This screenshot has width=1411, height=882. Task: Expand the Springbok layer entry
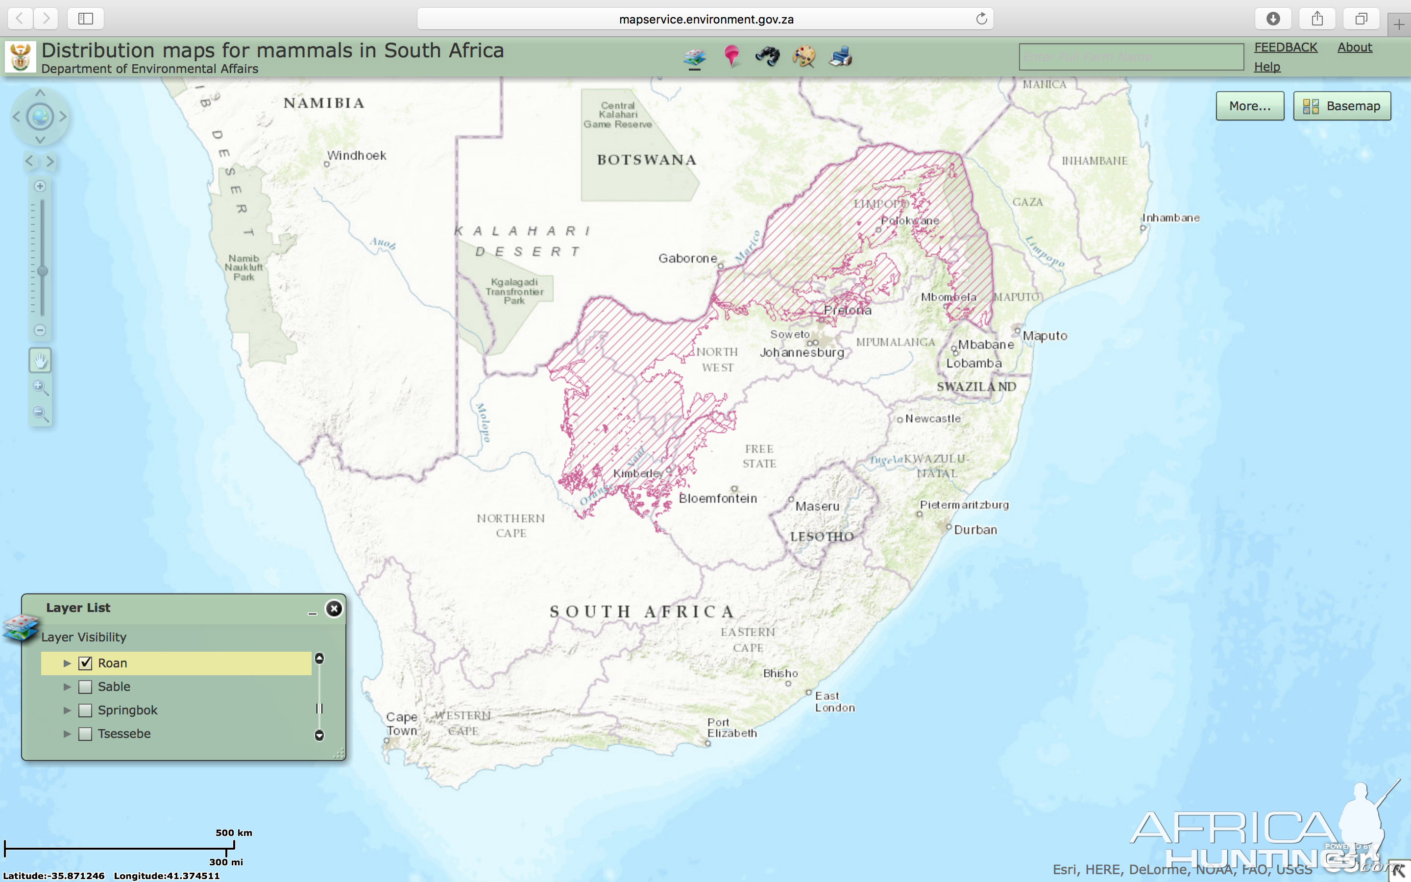(x=67, y=710)
